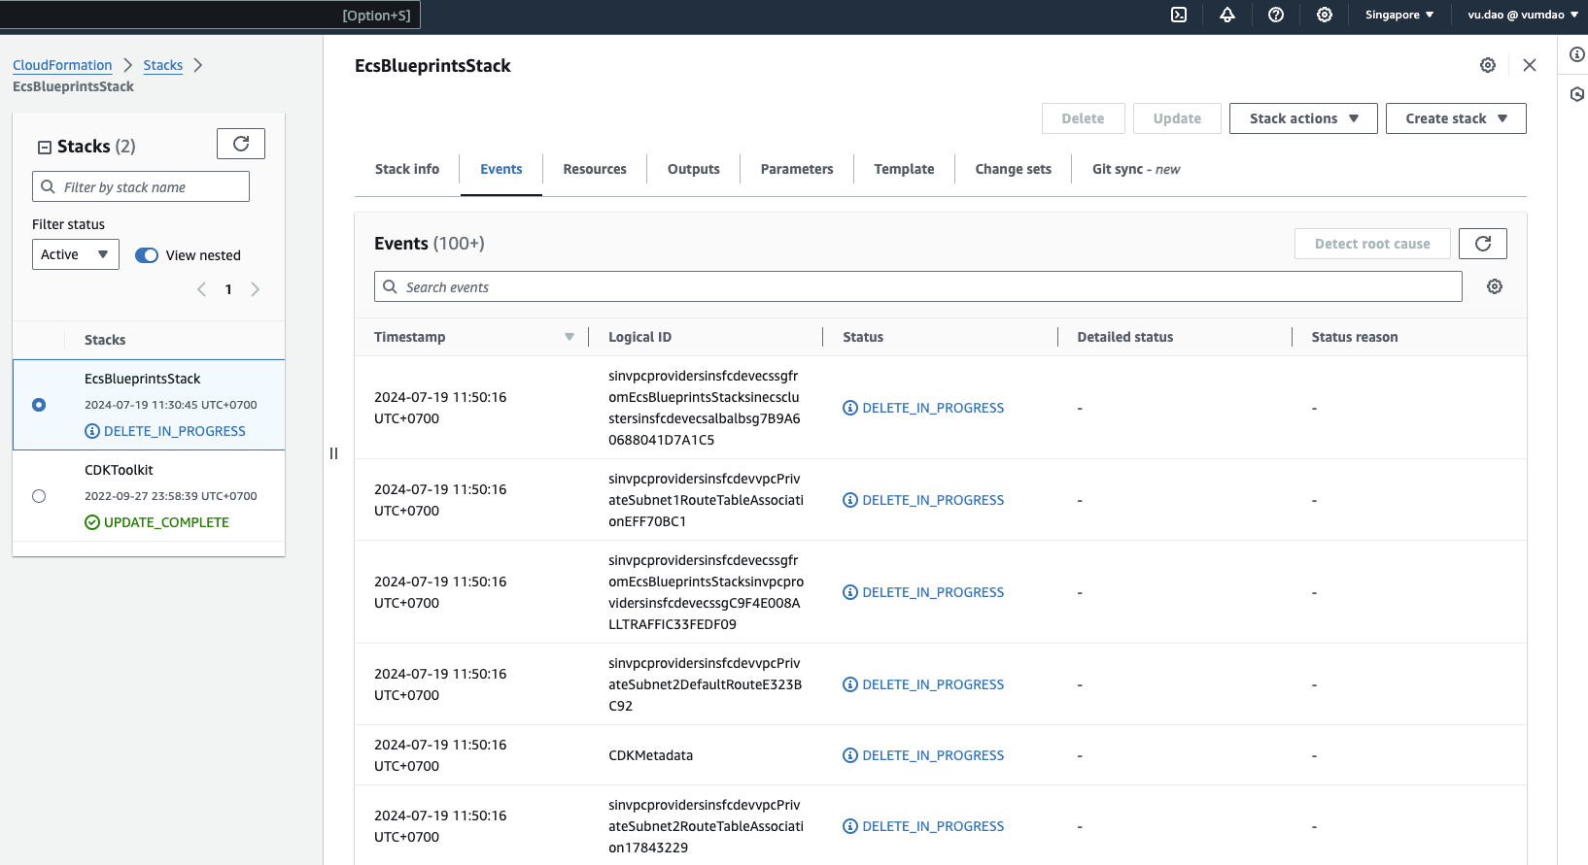This screenshot has width=1588, height=865.
Task: Click the split panel resize handle
Action: tap(333, 453)
